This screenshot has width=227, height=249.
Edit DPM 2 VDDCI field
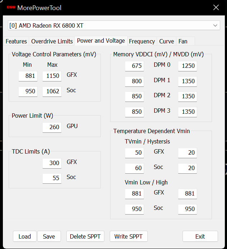coord(134,97)
